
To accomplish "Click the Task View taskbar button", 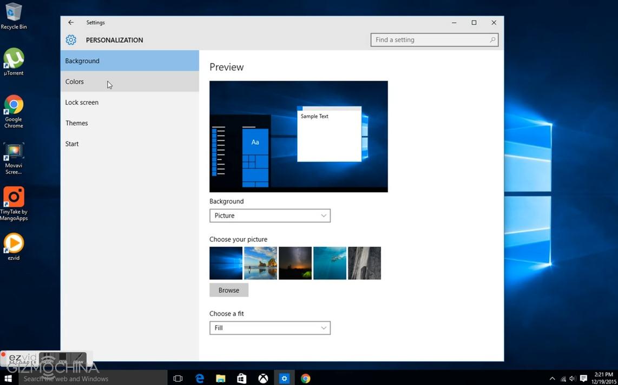I will (177, 379).
